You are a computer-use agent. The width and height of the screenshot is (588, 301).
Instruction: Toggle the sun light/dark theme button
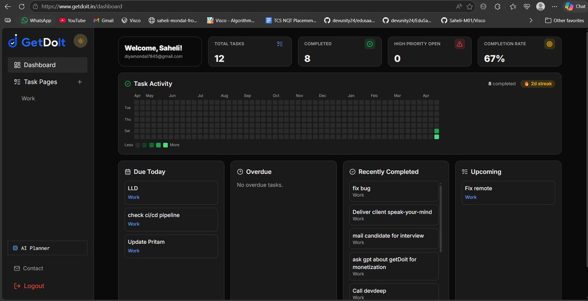tap(80, 41)
